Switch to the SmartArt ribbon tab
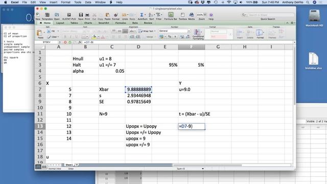327x184 pixels. click(104, 23)
